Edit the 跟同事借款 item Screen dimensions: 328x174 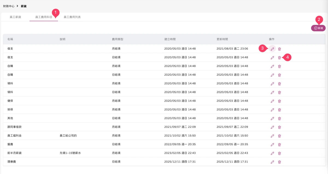pyautogui.click(x=272, y=127)
